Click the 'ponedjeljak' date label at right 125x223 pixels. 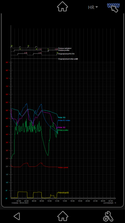coord(110,203)
